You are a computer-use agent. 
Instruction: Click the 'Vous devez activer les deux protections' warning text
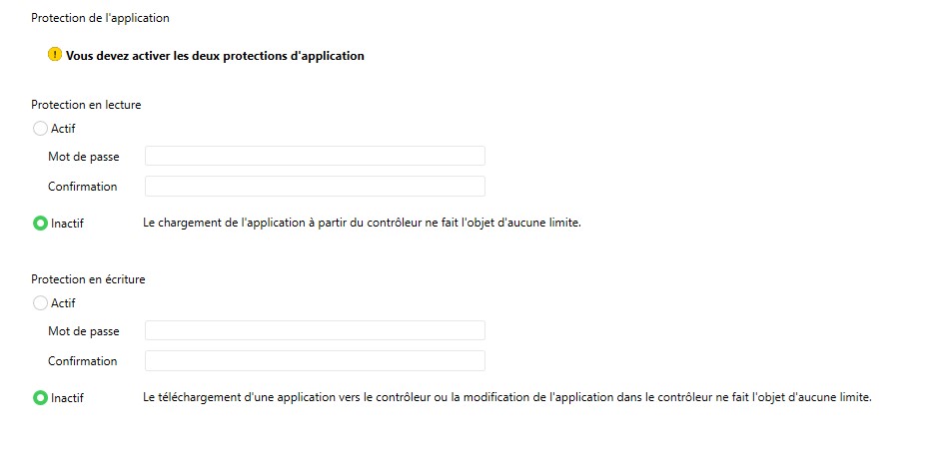[x=215, y=56]
